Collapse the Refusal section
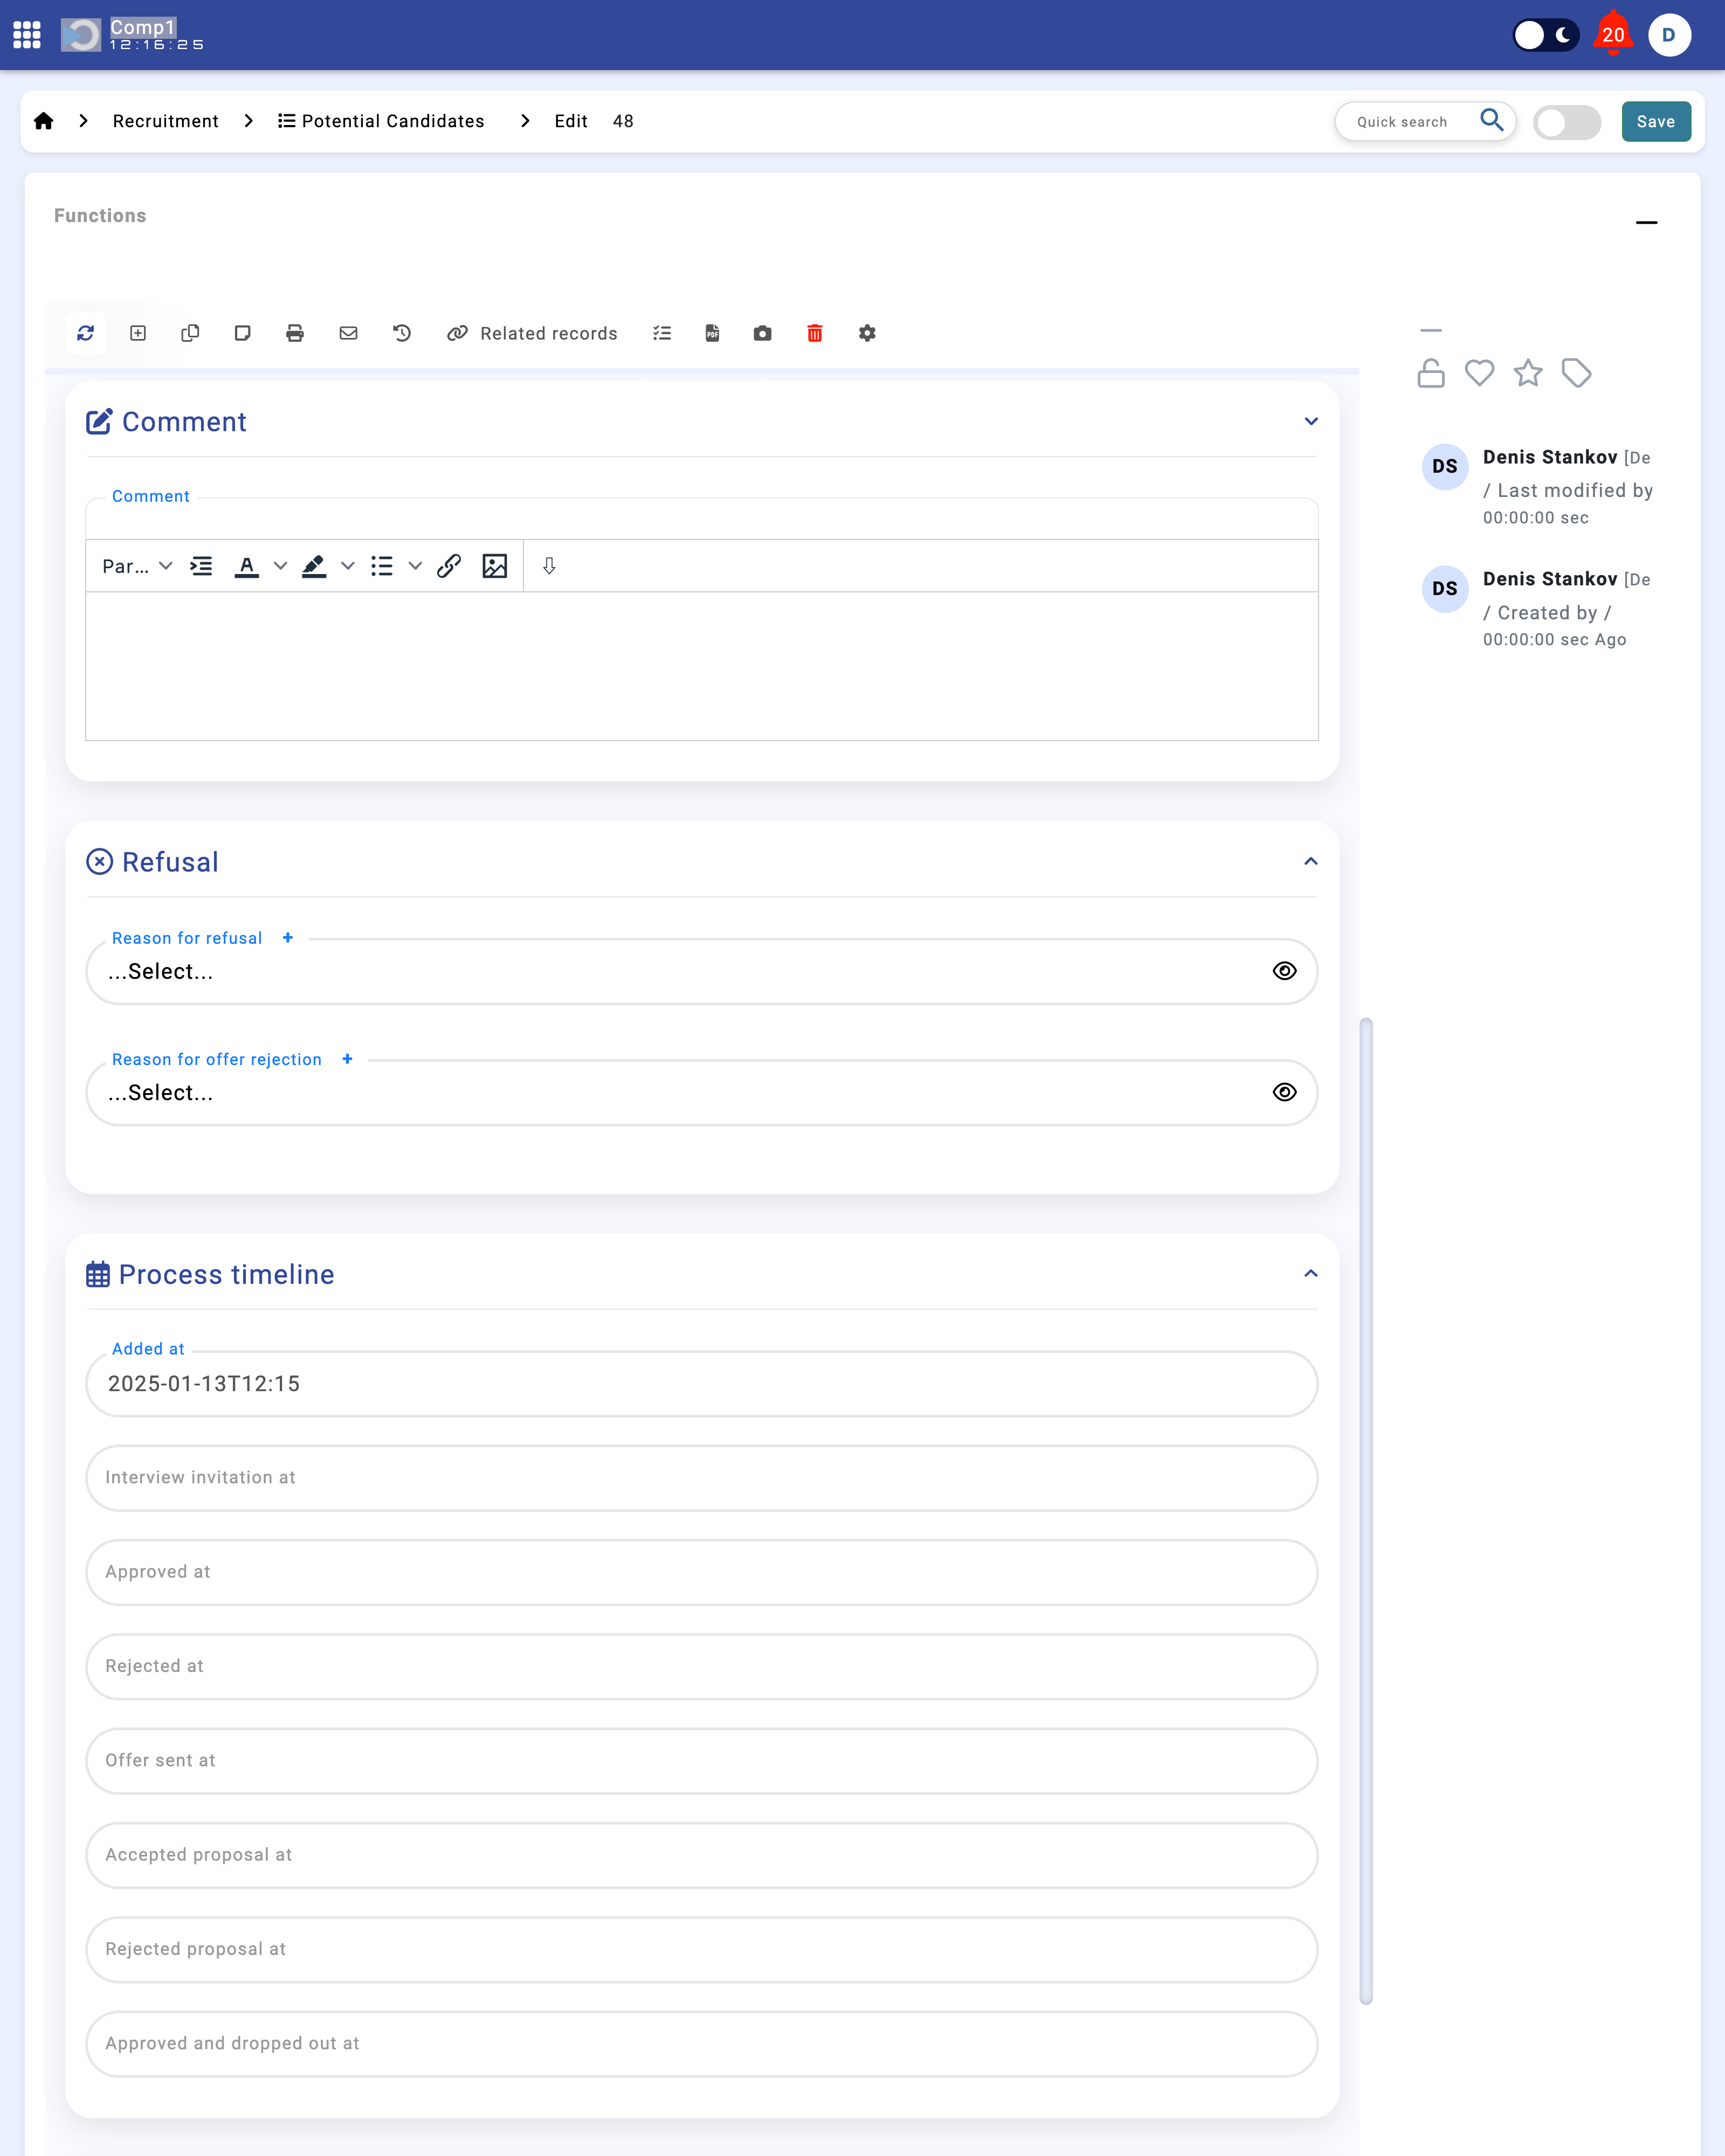 click(x=1311, y=861)
